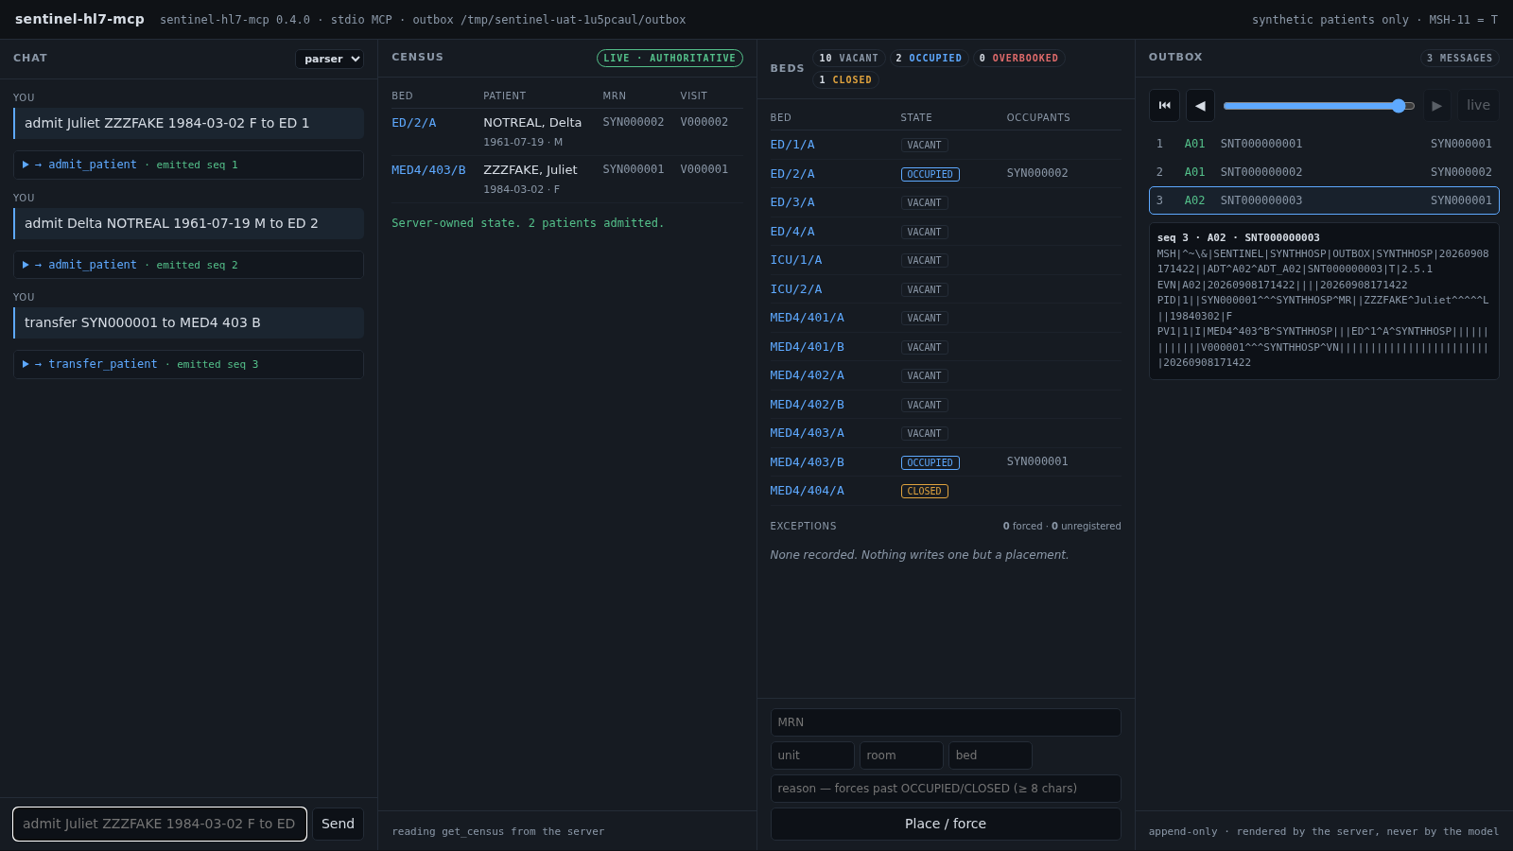Viewport: 1513px width, 851px height.
Task: Jump to first outbox message
Action: (1164, 105)
